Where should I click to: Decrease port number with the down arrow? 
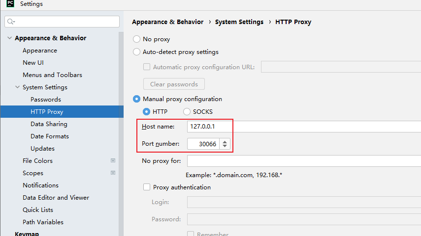coord(225,146)
